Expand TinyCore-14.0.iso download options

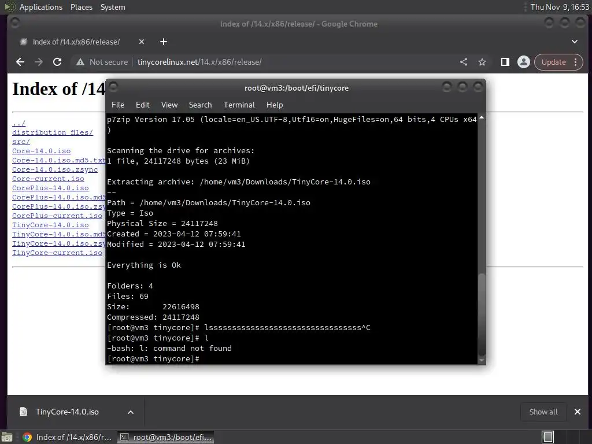tap(131, 412)
